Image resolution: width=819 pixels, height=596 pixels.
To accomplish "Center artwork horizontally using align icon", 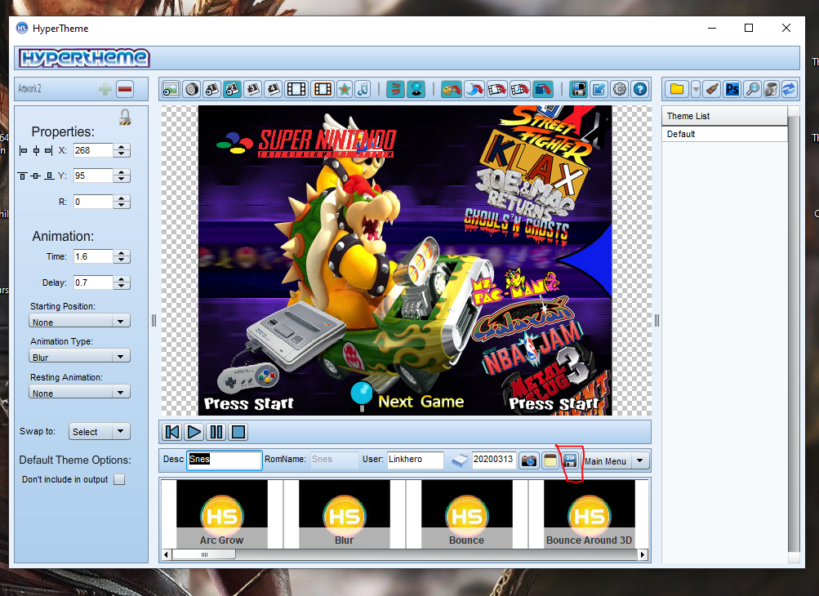I will (36, 151).
